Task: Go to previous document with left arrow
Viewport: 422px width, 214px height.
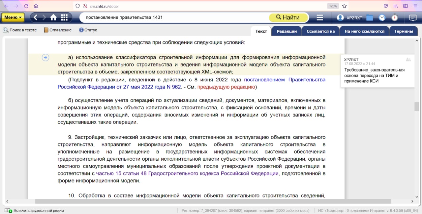Action: (36, 17)
